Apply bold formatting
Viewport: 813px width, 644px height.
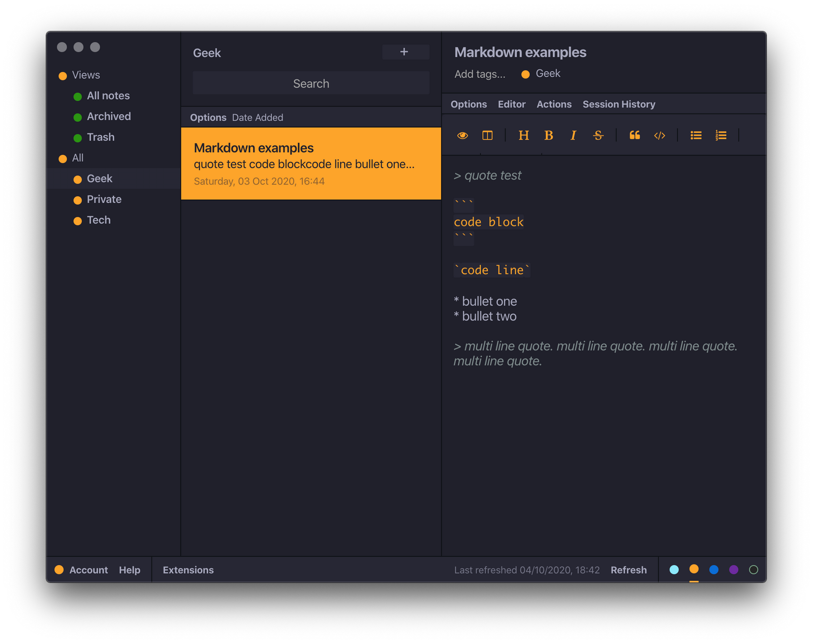point(548,135)
